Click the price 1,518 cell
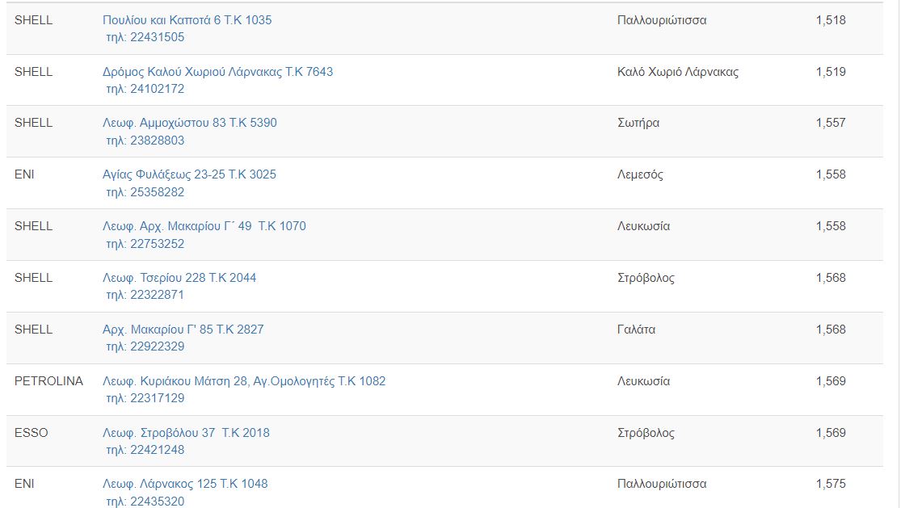Image resolution: width=901 pixels, height=508 pixels. (x=830, y=20)
